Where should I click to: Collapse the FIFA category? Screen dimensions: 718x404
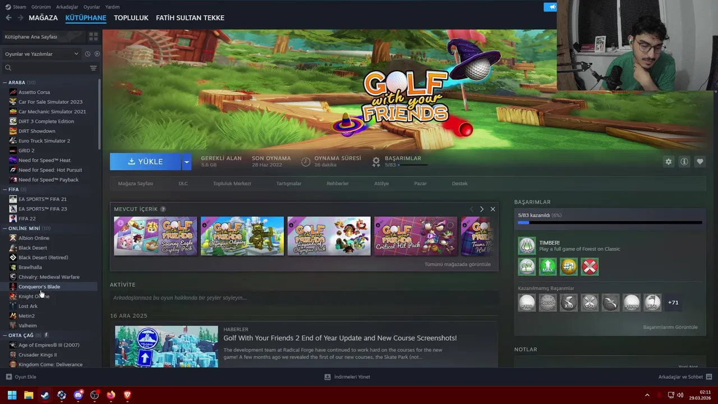click(5, 190)
